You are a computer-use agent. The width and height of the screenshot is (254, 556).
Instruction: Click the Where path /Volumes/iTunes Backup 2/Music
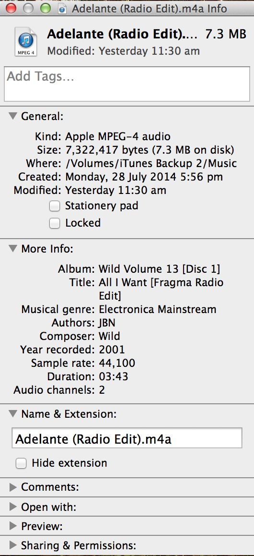tap(151, 163)
